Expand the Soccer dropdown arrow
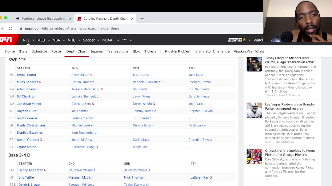This screenshot has width=332, height=186. tap(99, 40)
